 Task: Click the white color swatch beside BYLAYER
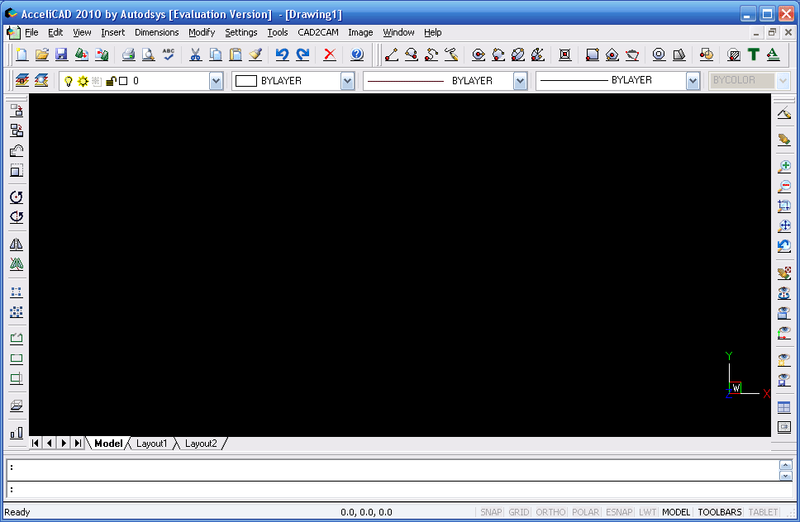(x=246, y=81)
